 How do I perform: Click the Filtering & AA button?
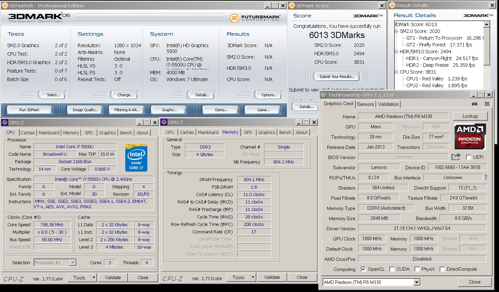click(x=127, y=110)
